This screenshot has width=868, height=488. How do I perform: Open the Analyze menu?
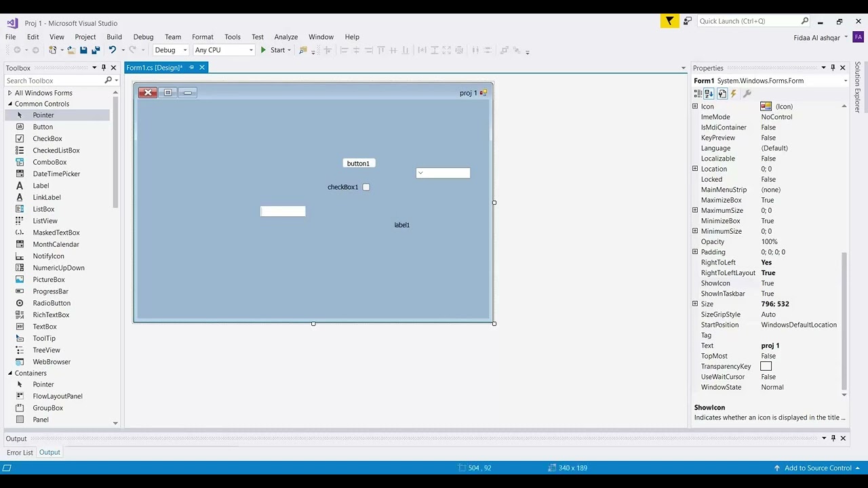(286, 37)
